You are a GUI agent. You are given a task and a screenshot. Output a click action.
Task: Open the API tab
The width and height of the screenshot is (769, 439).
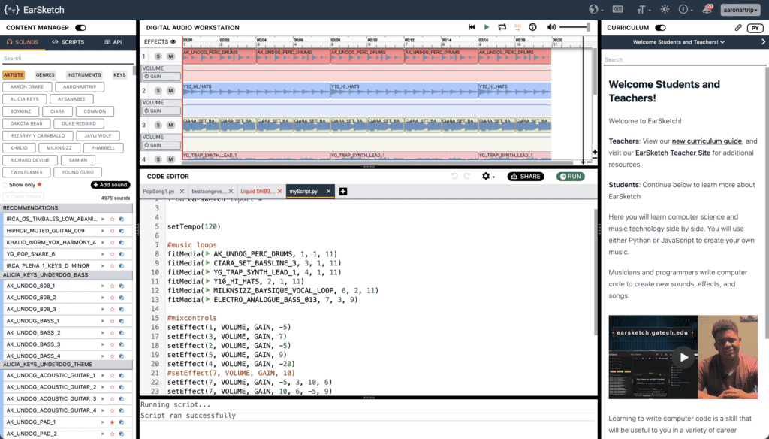tap(113, 42)
